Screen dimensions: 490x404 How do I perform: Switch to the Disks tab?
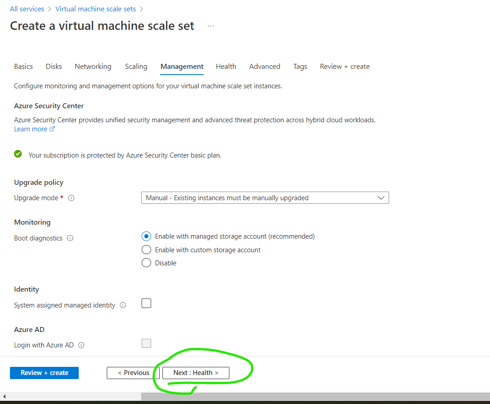(x=54, y=66)
